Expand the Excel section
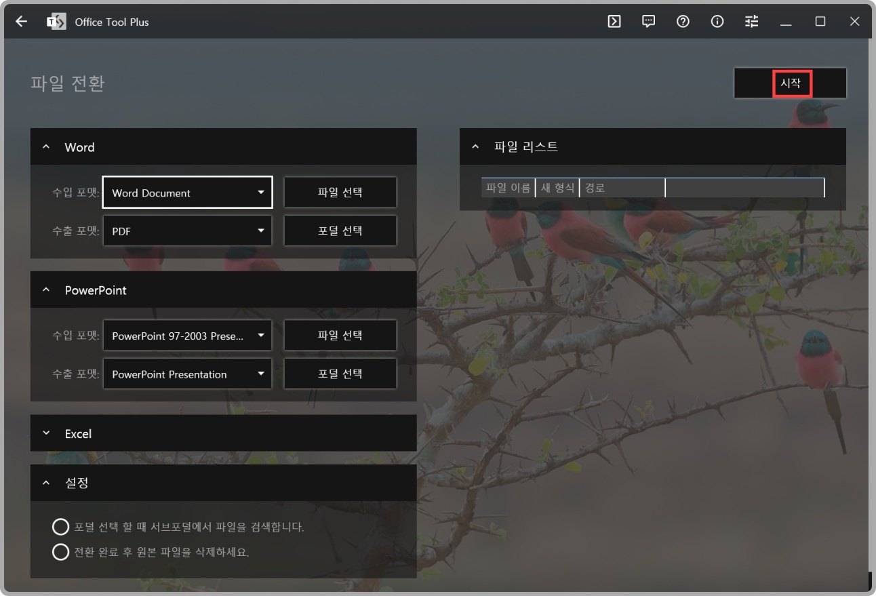The image size is (876, 596). 46,433
